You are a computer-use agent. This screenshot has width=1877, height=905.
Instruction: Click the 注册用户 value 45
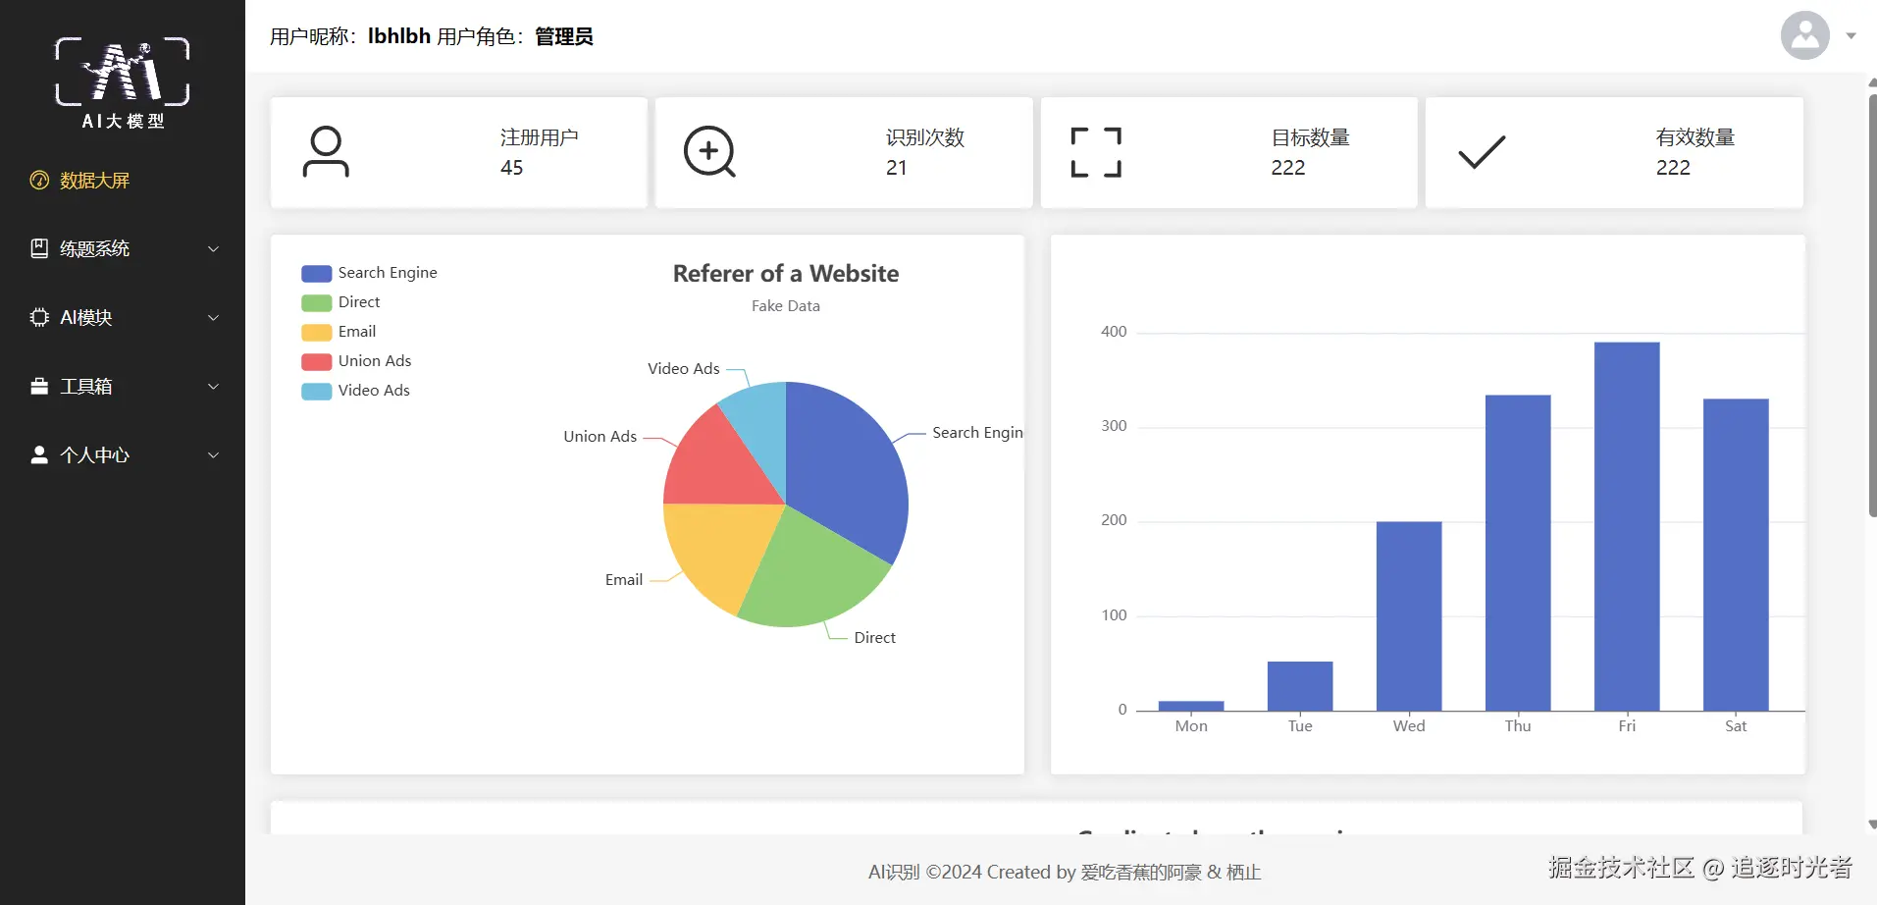[511, 168]
